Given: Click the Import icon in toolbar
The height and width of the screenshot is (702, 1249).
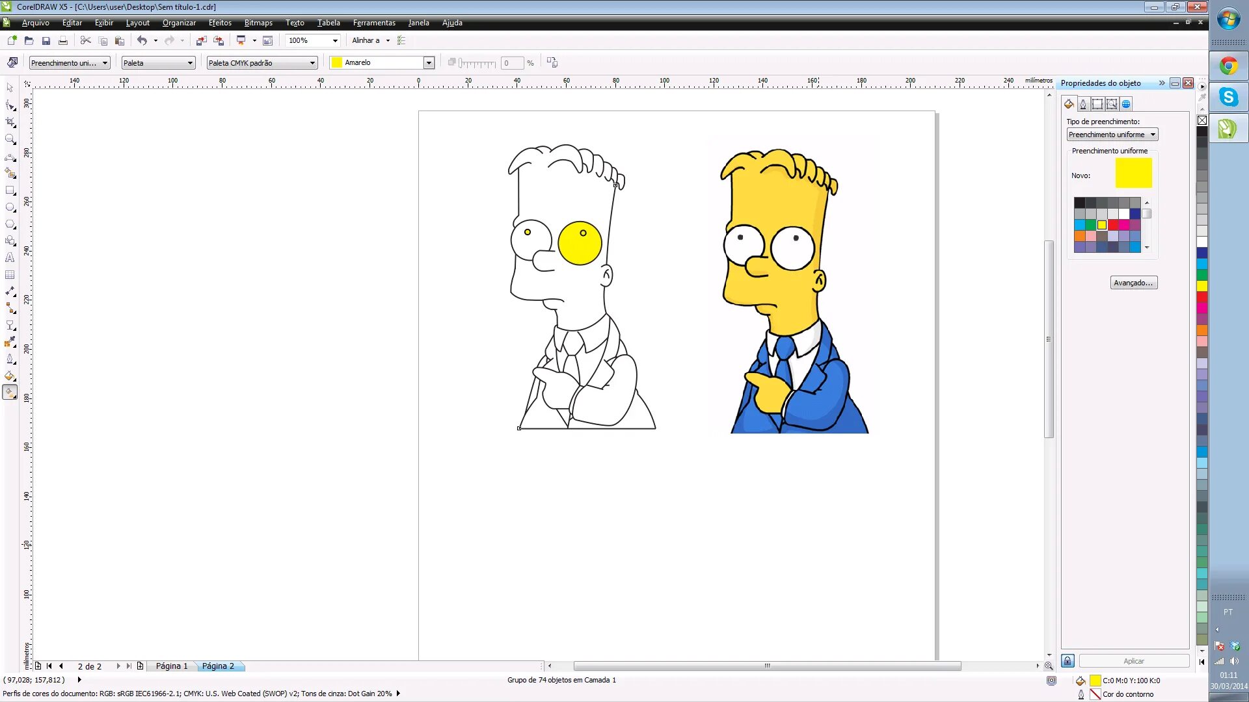Looking at the screenshot, I should 201,40.
